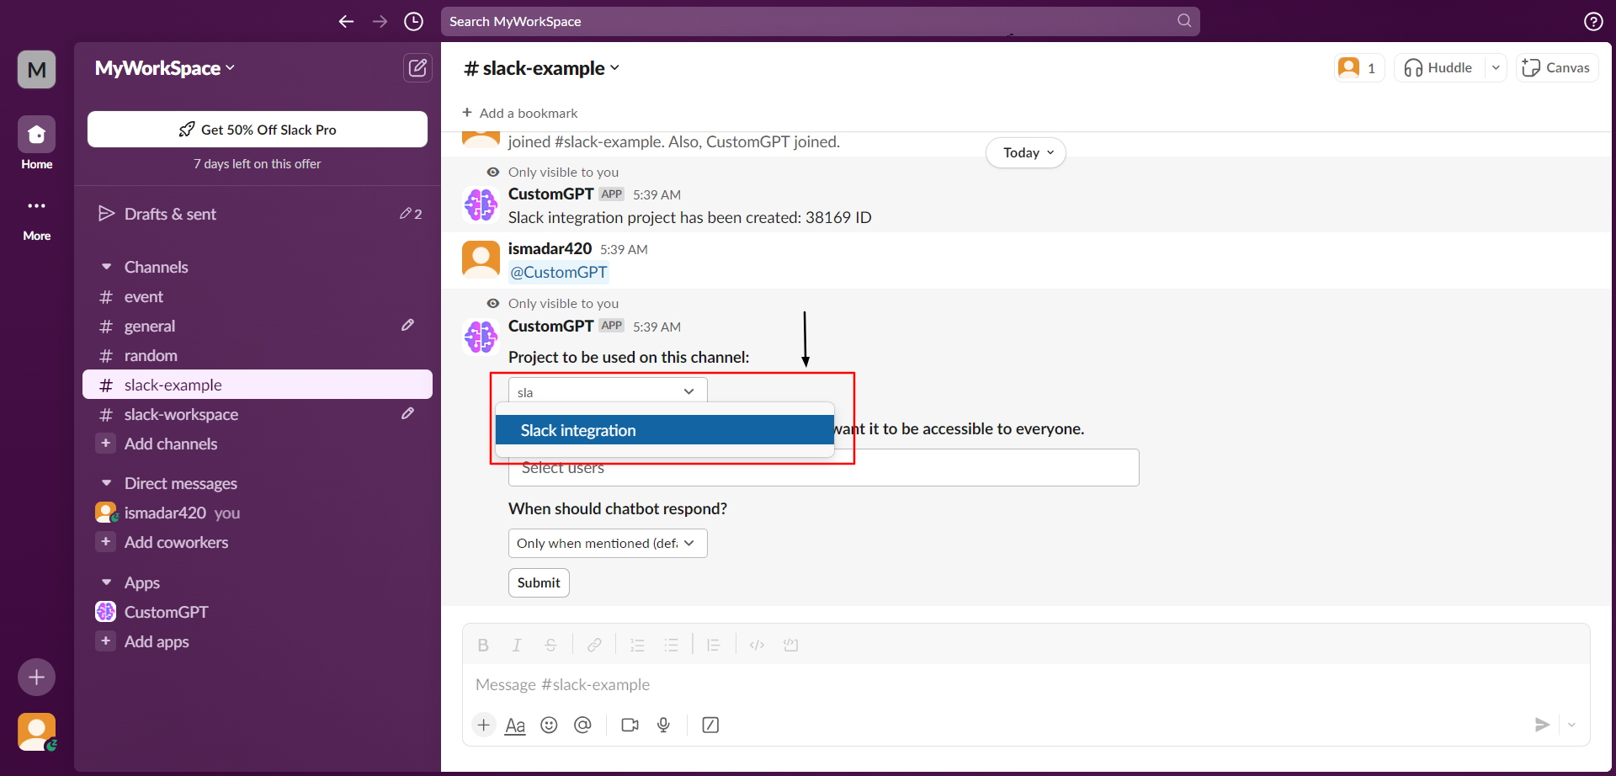Focus the Message #slack-example box
Screen dimensions: 1616x776
[x=1025, y=684]
